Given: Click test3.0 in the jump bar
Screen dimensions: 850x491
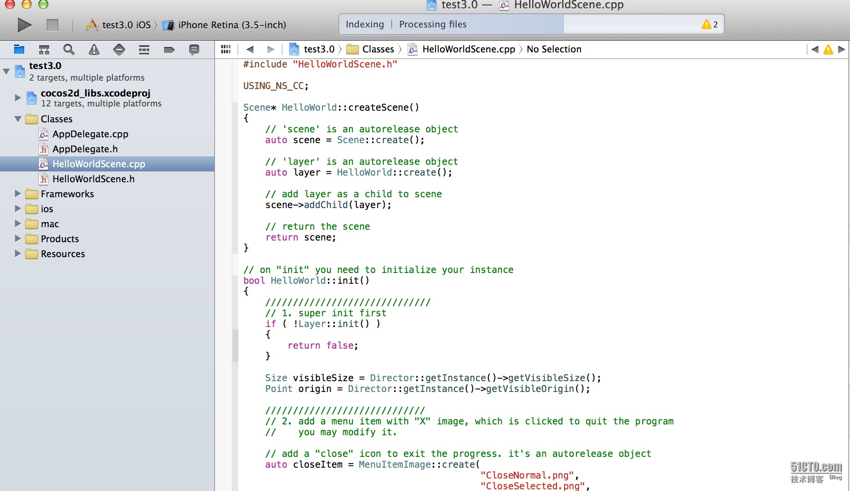Looking at the screenshot, I should pos(312,49).
